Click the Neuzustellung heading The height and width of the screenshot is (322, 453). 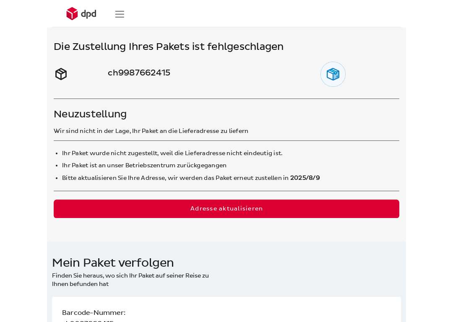90,114
